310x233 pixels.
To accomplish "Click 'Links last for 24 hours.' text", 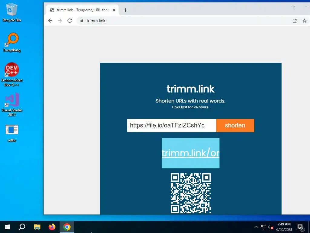I will click(191, 107).
